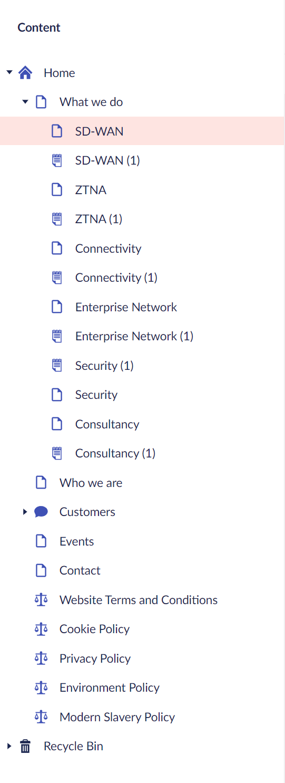Click the scales icon beside Modern Slavery Policy

[41, 717]
